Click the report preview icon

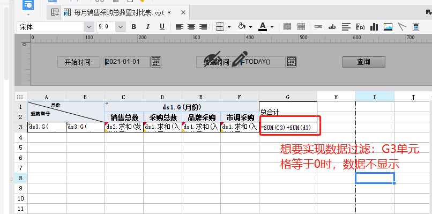tap(28, 5)
